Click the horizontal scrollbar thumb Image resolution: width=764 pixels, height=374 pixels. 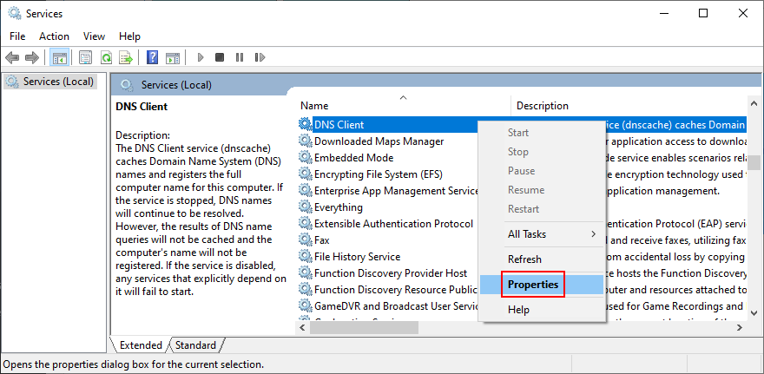[364, 328]
